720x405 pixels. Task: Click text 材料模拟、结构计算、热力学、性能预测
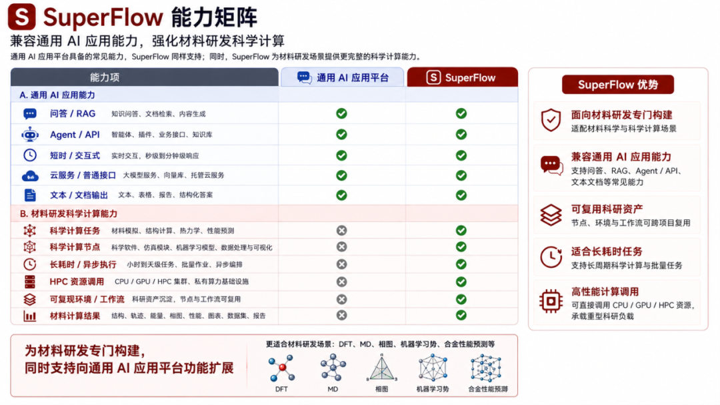[x=173, y=230]
